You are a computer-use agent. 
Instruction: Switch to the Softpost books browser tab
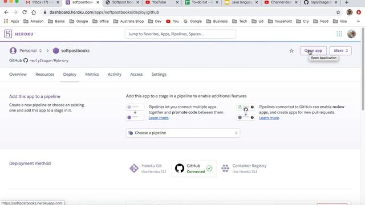point(122,2)
